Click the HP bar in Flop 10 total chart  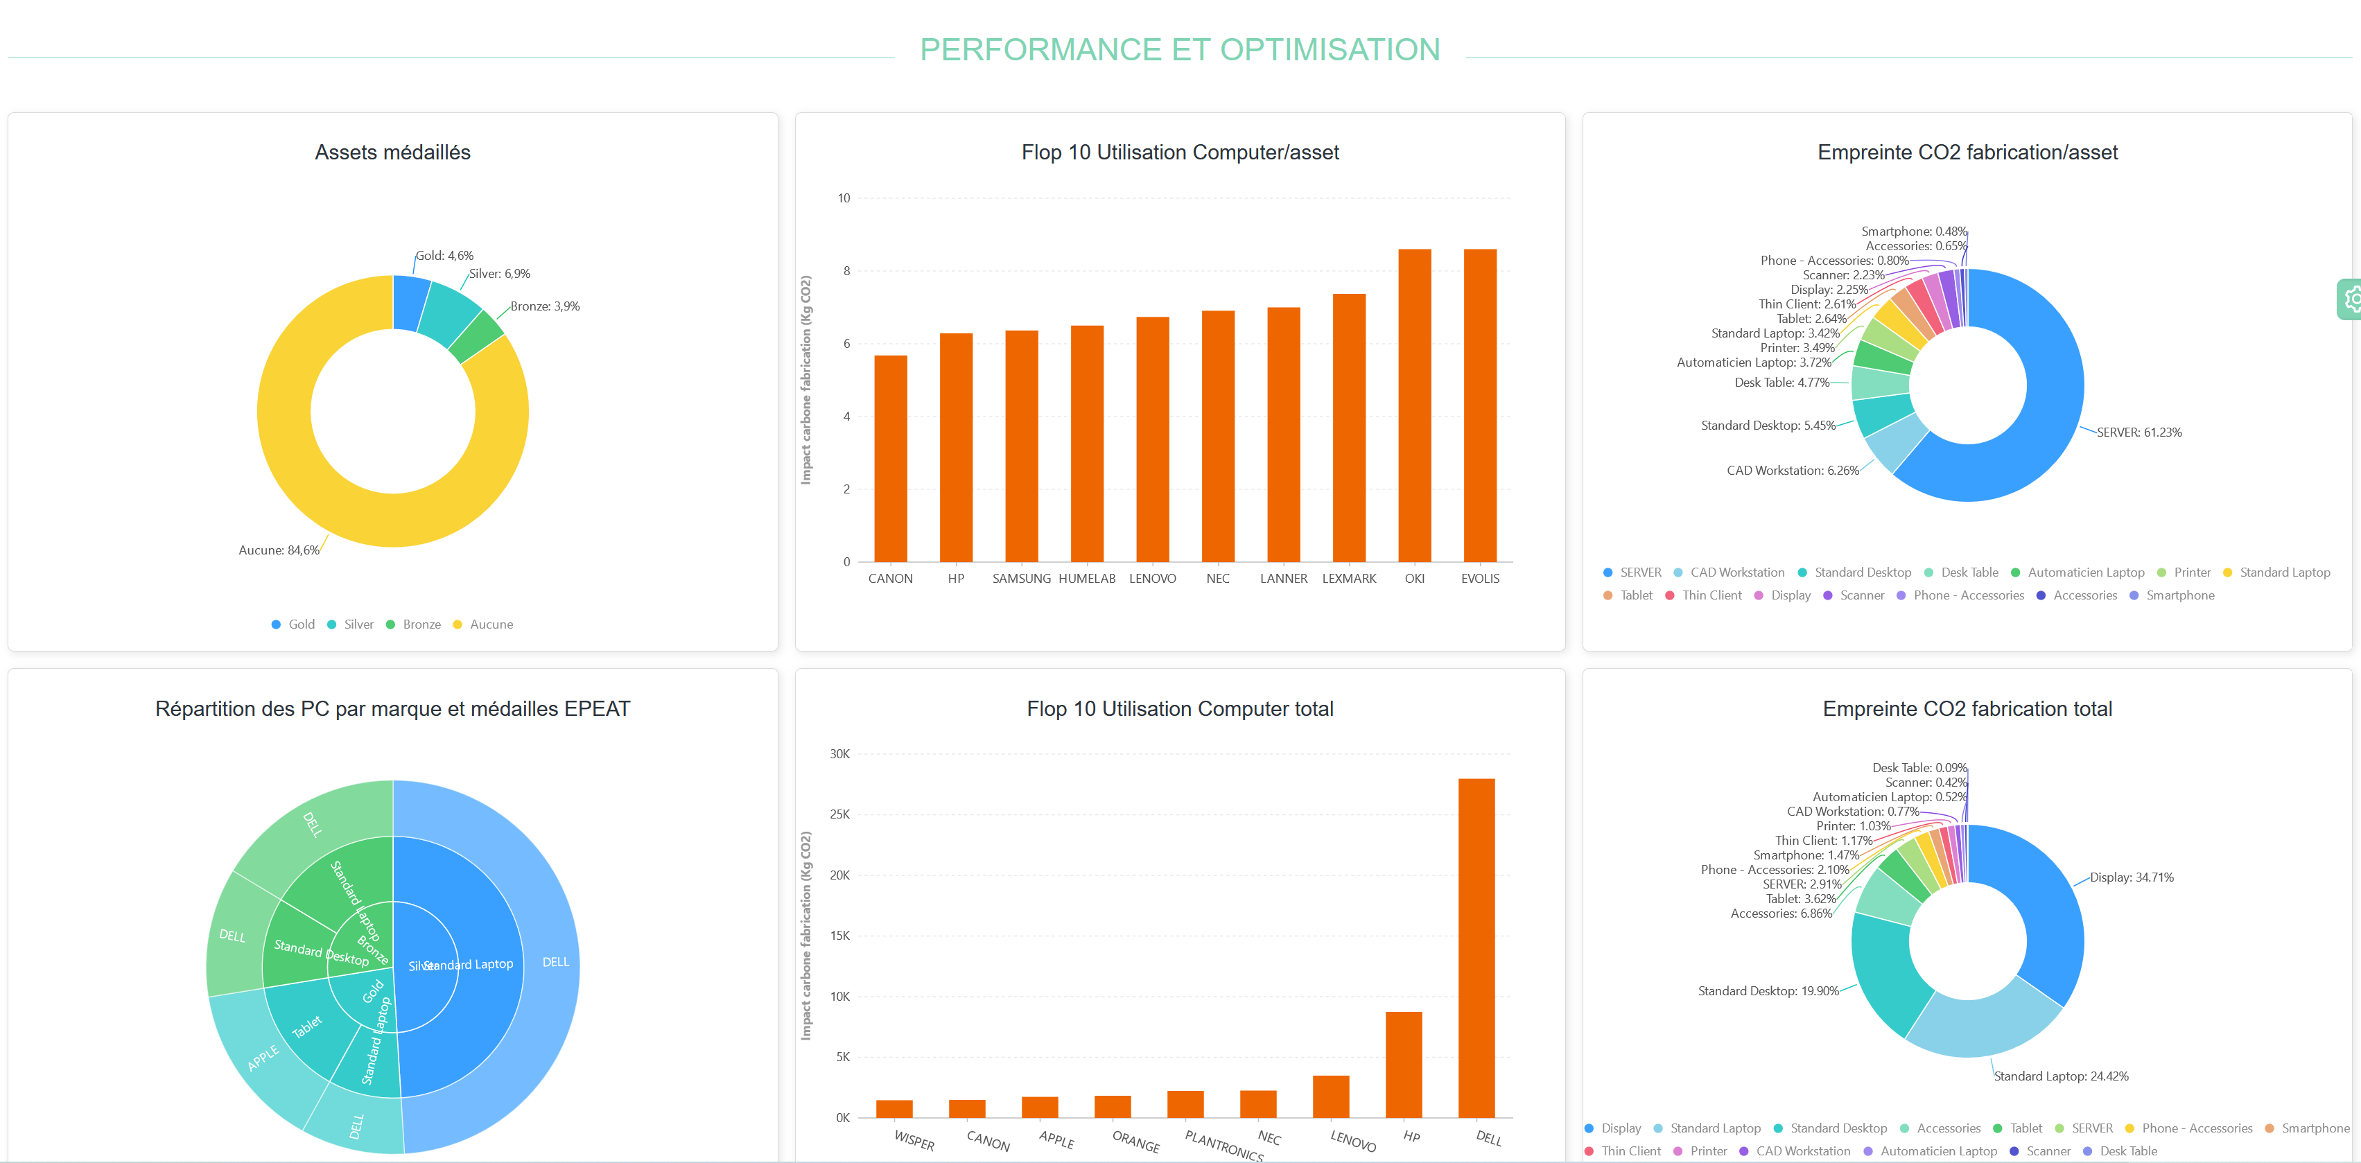1403,1064
